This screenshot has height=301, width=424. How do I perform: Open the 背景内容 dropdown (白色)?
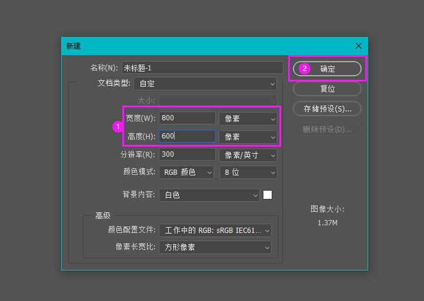[209, 195]
